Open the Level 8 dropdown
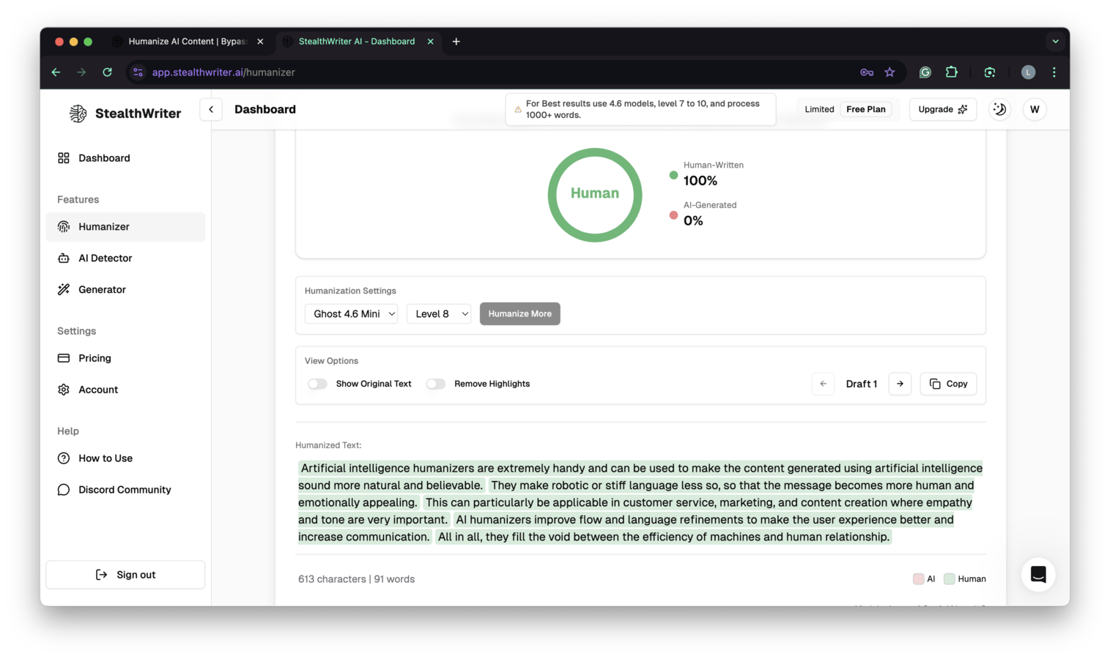This screenshot has width=1110, height=659. (x=439, y=313)
